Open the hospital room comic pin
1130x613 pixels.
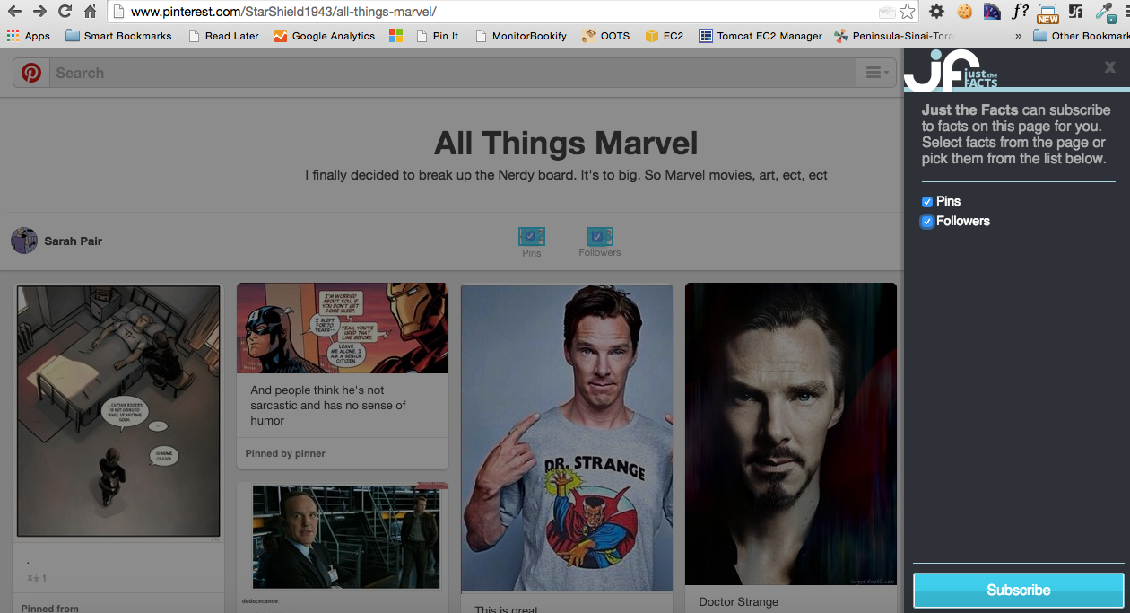click(119, 411)
